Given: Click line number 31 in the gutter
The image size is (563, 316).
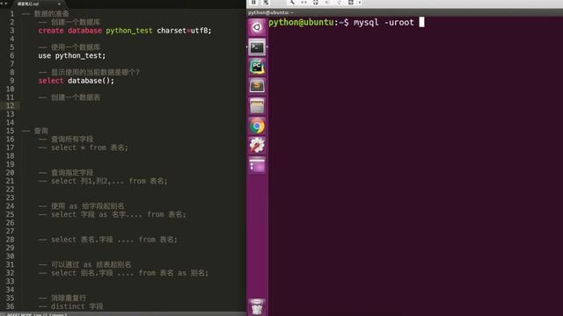Looking at the screenshot, I should [10, 264].
